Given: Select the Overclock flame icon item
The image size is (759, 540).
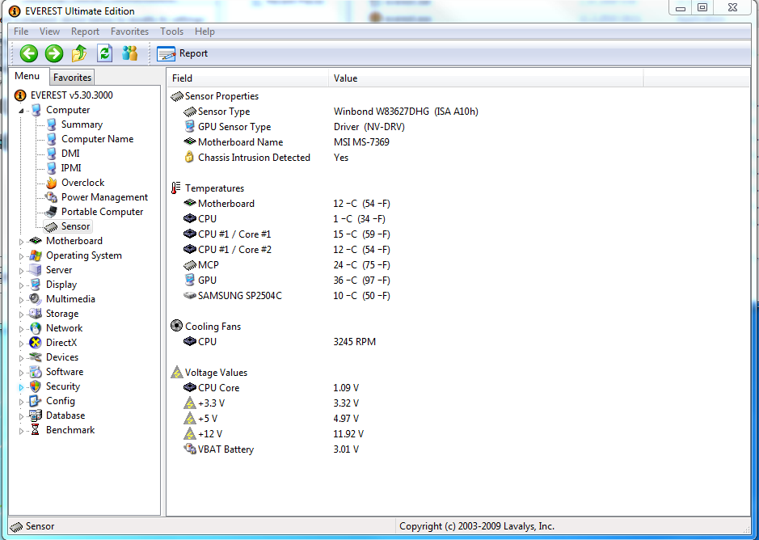Looking at the screenshot, I should coord(53,183).
